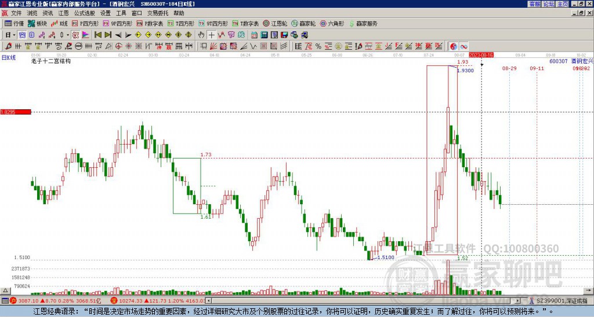594x317 pixels.
Task: Click the save floppy disk icon
Action: pos(284,35)
